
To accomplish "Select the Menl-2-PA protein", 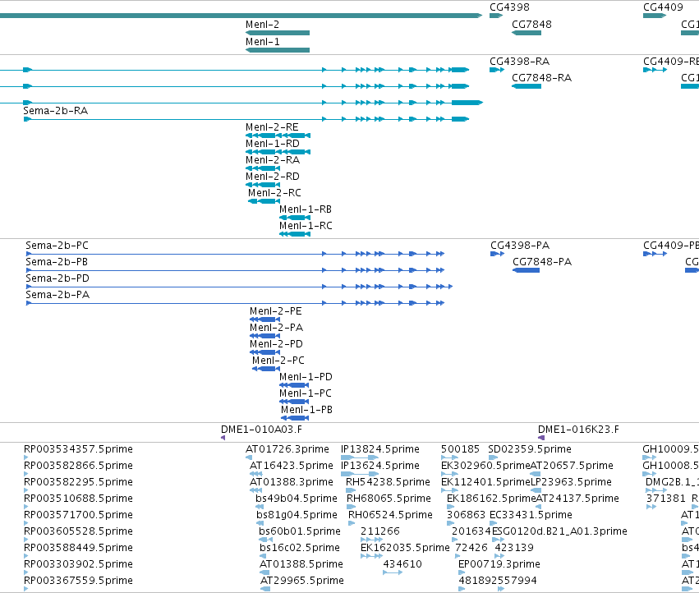I will 264,336.
